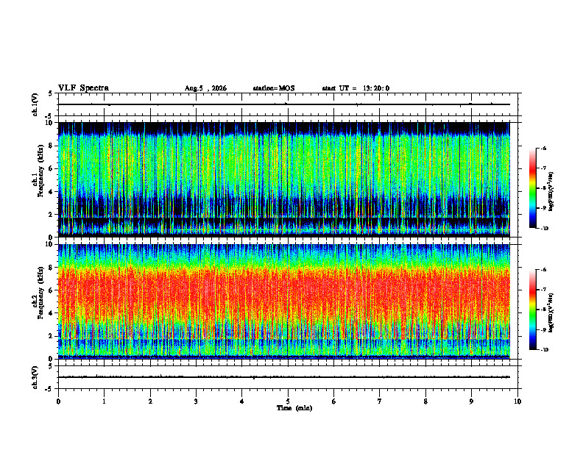Click the ch.1(V) waveform trace panel
The image size is (583, 450).
[288, 104]
